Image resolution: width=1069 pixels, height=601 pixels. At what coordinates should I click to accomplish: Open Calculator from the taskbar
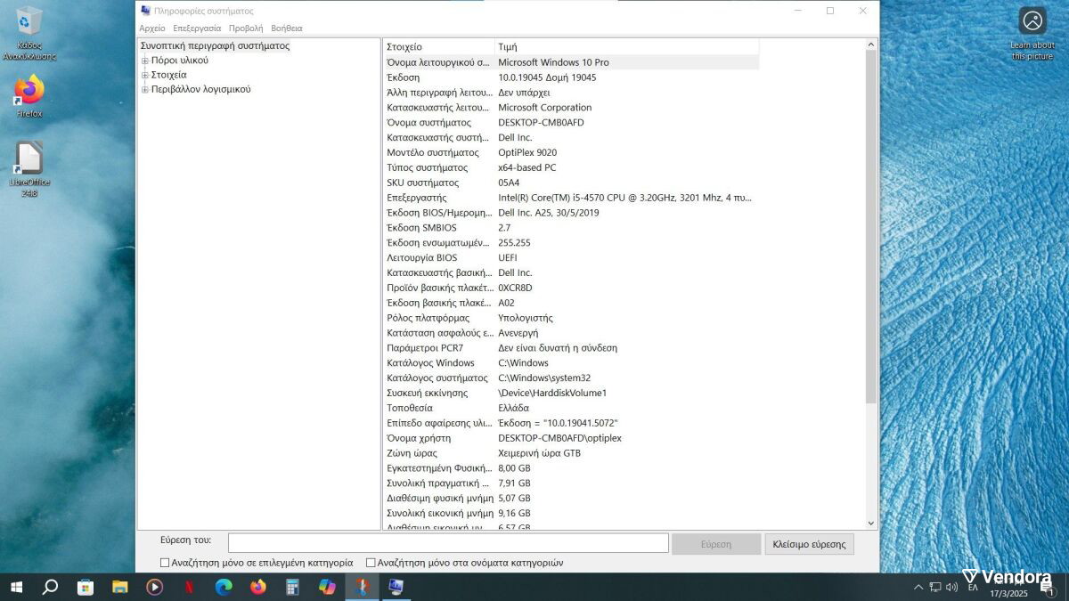(x=292, y=587)
